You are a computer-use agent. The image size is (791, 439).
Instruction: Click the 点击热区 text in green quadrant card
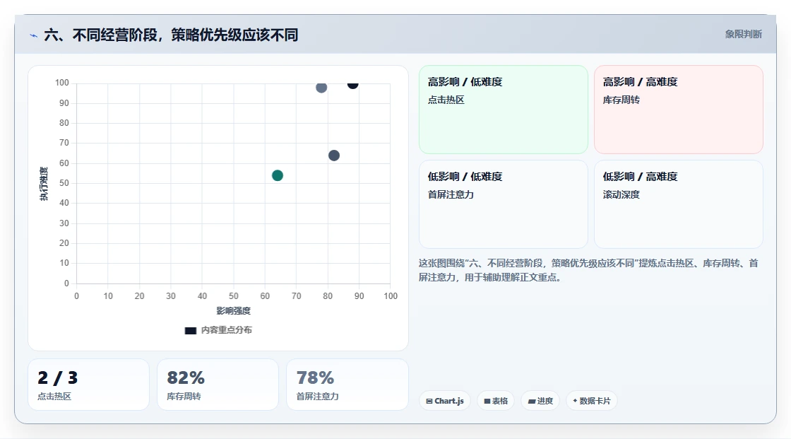[x=446, y=100]
